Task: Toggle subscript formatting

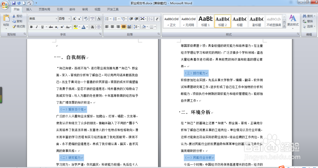Action: click(56, 27)
